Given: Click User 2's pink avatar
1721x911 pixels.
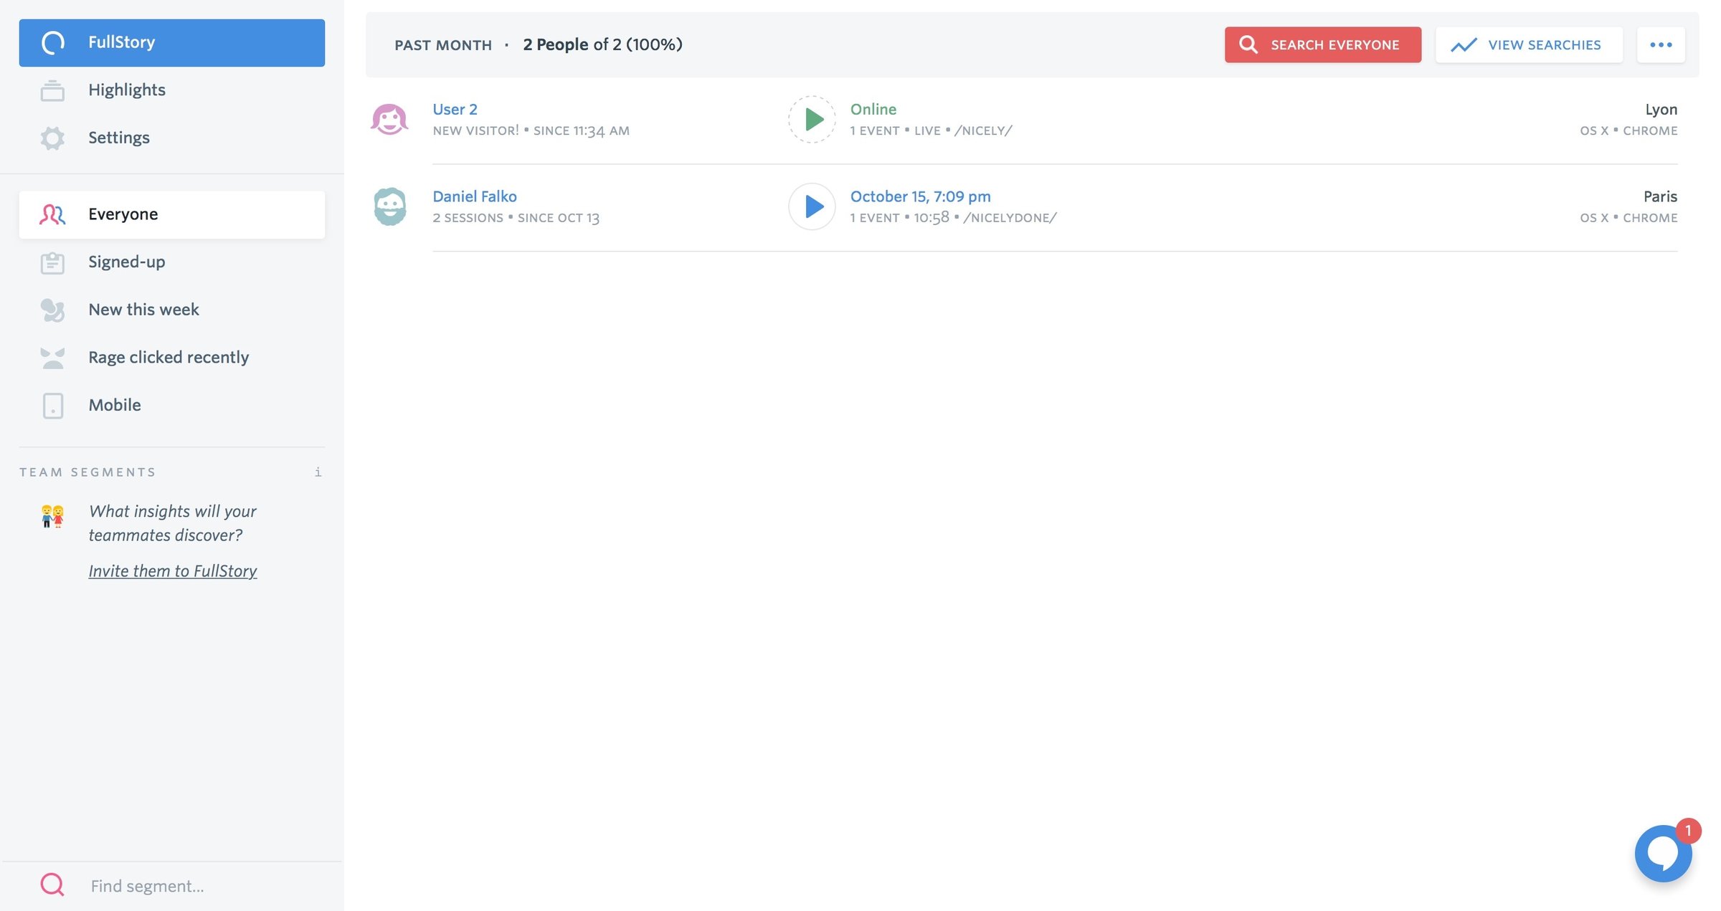Looking at the screenshot, I should (389, 119).
